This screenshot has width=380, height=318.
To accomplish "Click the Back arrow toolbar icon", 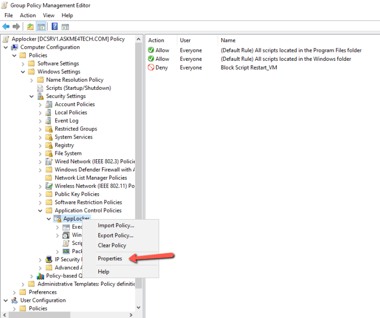I will [6, 26].
